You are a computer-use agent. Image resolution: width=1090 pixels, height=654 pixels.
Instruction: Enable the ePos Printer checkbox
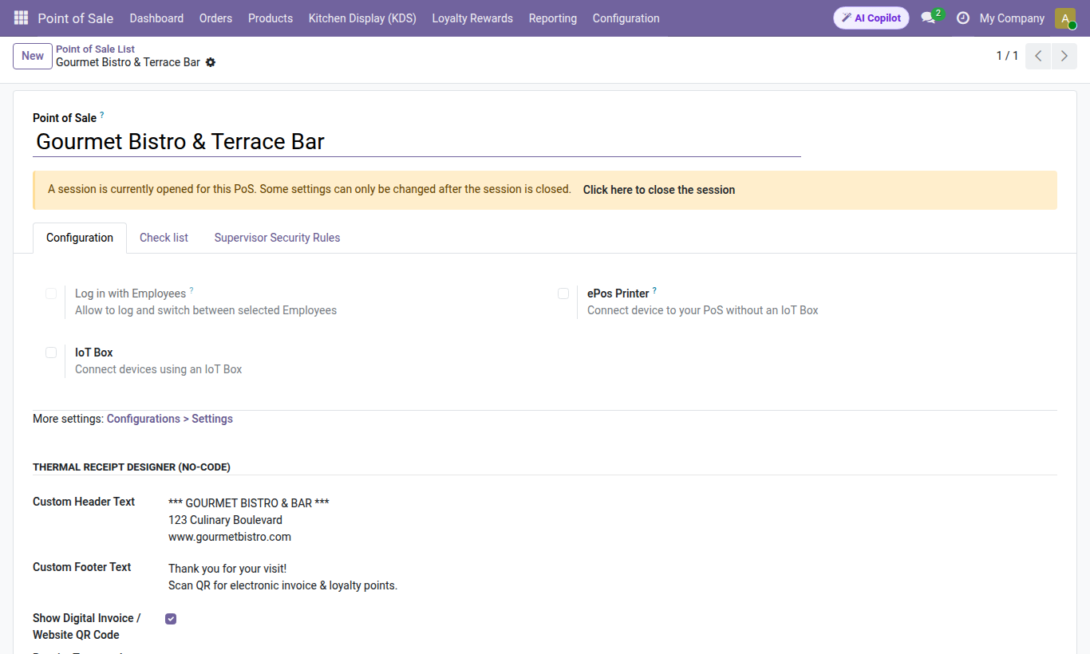563,294
